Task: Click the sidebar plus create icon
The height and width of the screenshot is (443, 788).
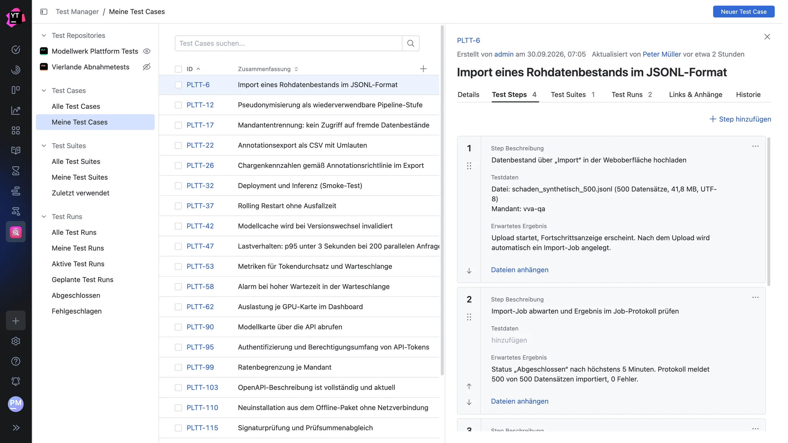Action: click(16, 321)
